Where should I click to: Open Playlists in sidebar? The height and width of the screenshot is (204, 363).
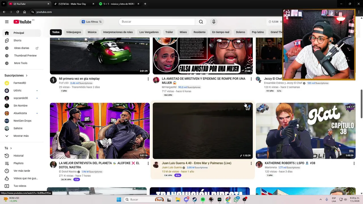pos(22,163)
